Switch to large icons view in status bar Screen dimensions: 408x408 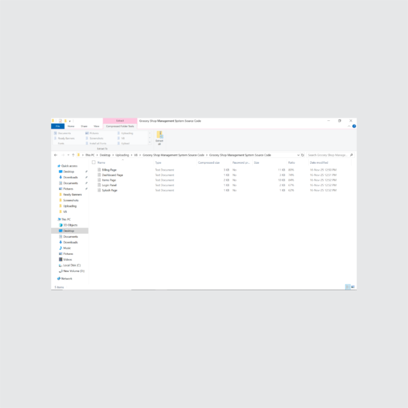[x=353, y=287]
